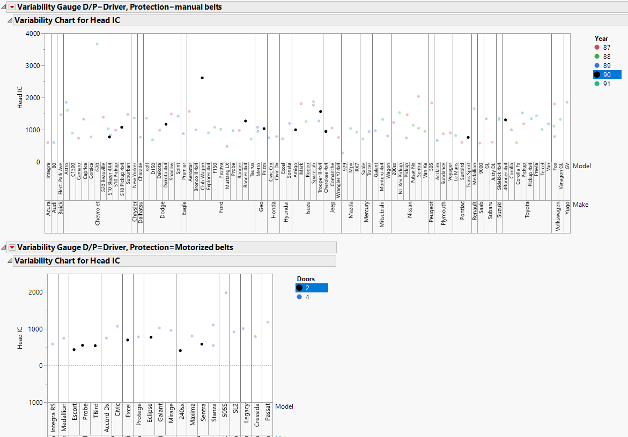Select Year 91 in the Year legend
628x437 pixels.
608,84
